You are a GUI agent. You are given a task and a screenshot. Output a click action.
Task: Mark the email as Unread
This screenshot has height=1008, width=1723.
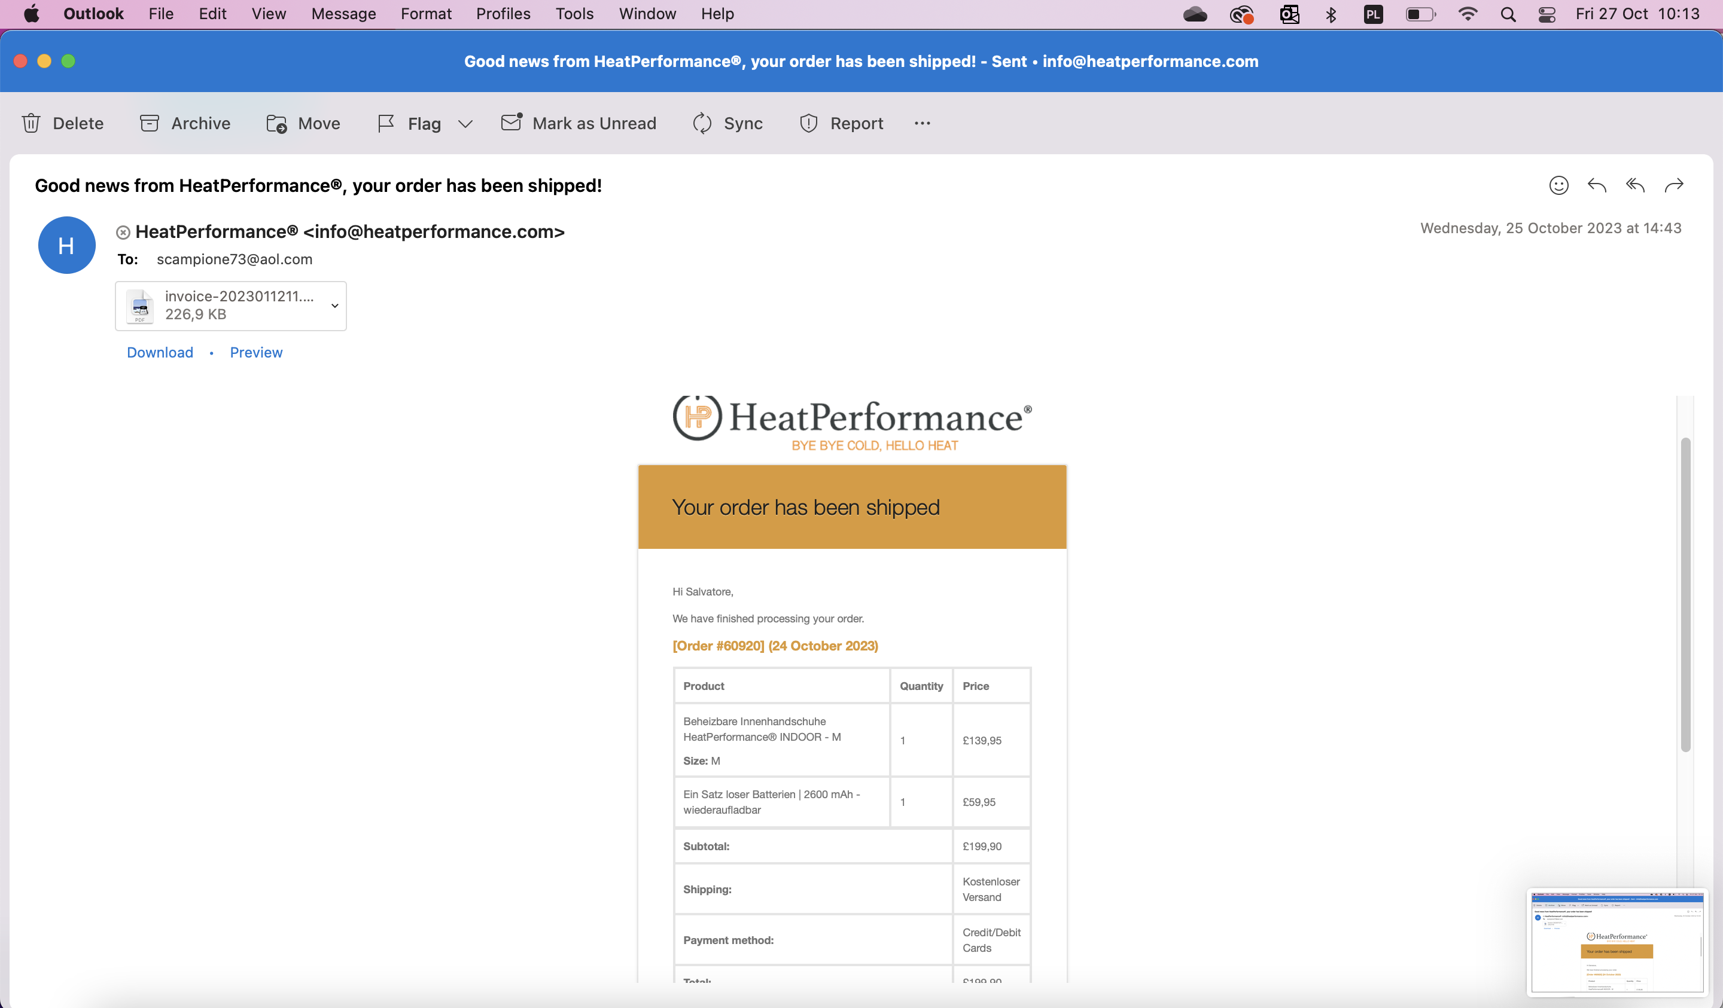coord(579,123)
